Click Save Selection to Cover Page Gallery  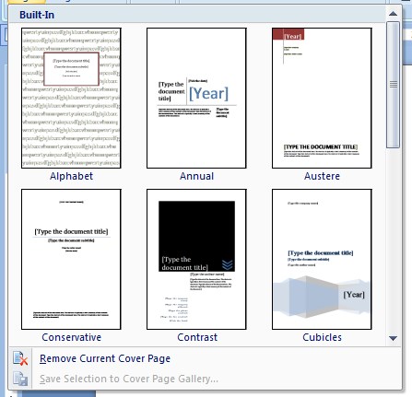129,379
